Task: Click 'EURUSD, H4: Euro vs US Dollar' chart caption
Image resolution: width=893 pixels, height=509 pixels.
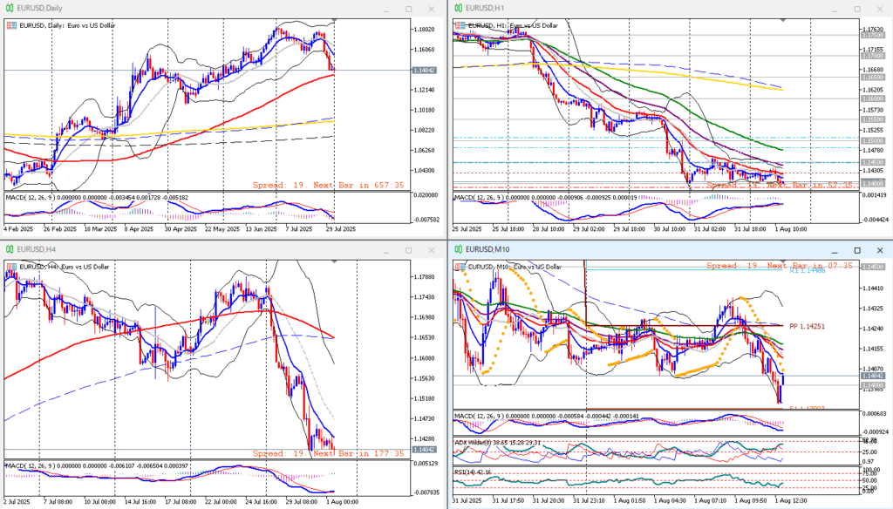Action: [65, 267]
